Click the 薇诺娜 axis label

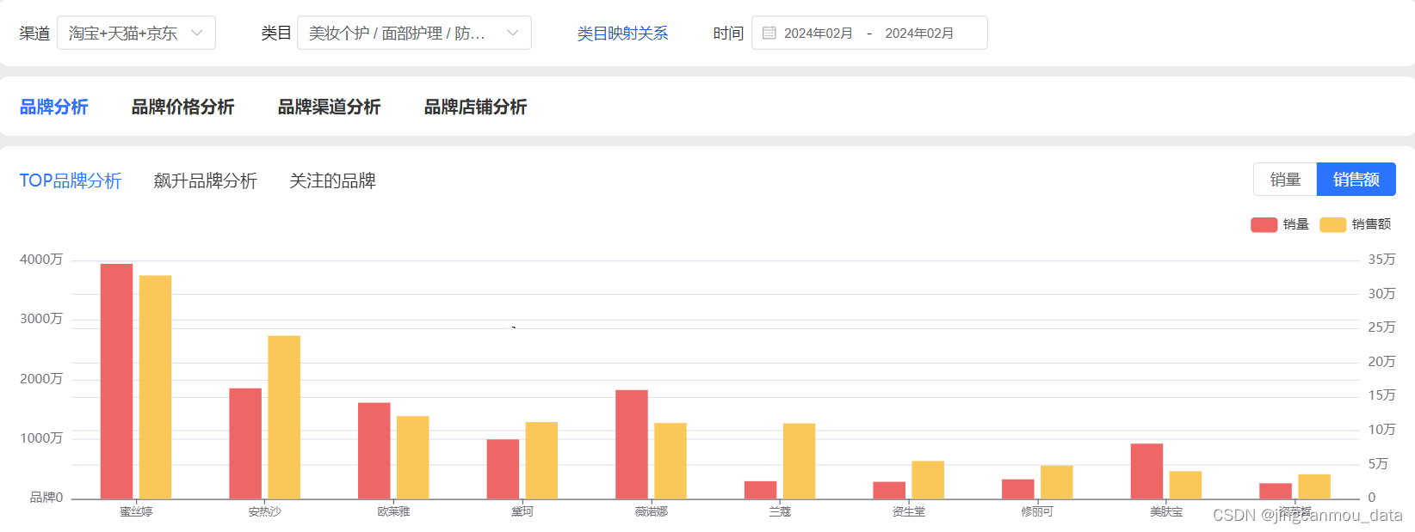(652, 511)
